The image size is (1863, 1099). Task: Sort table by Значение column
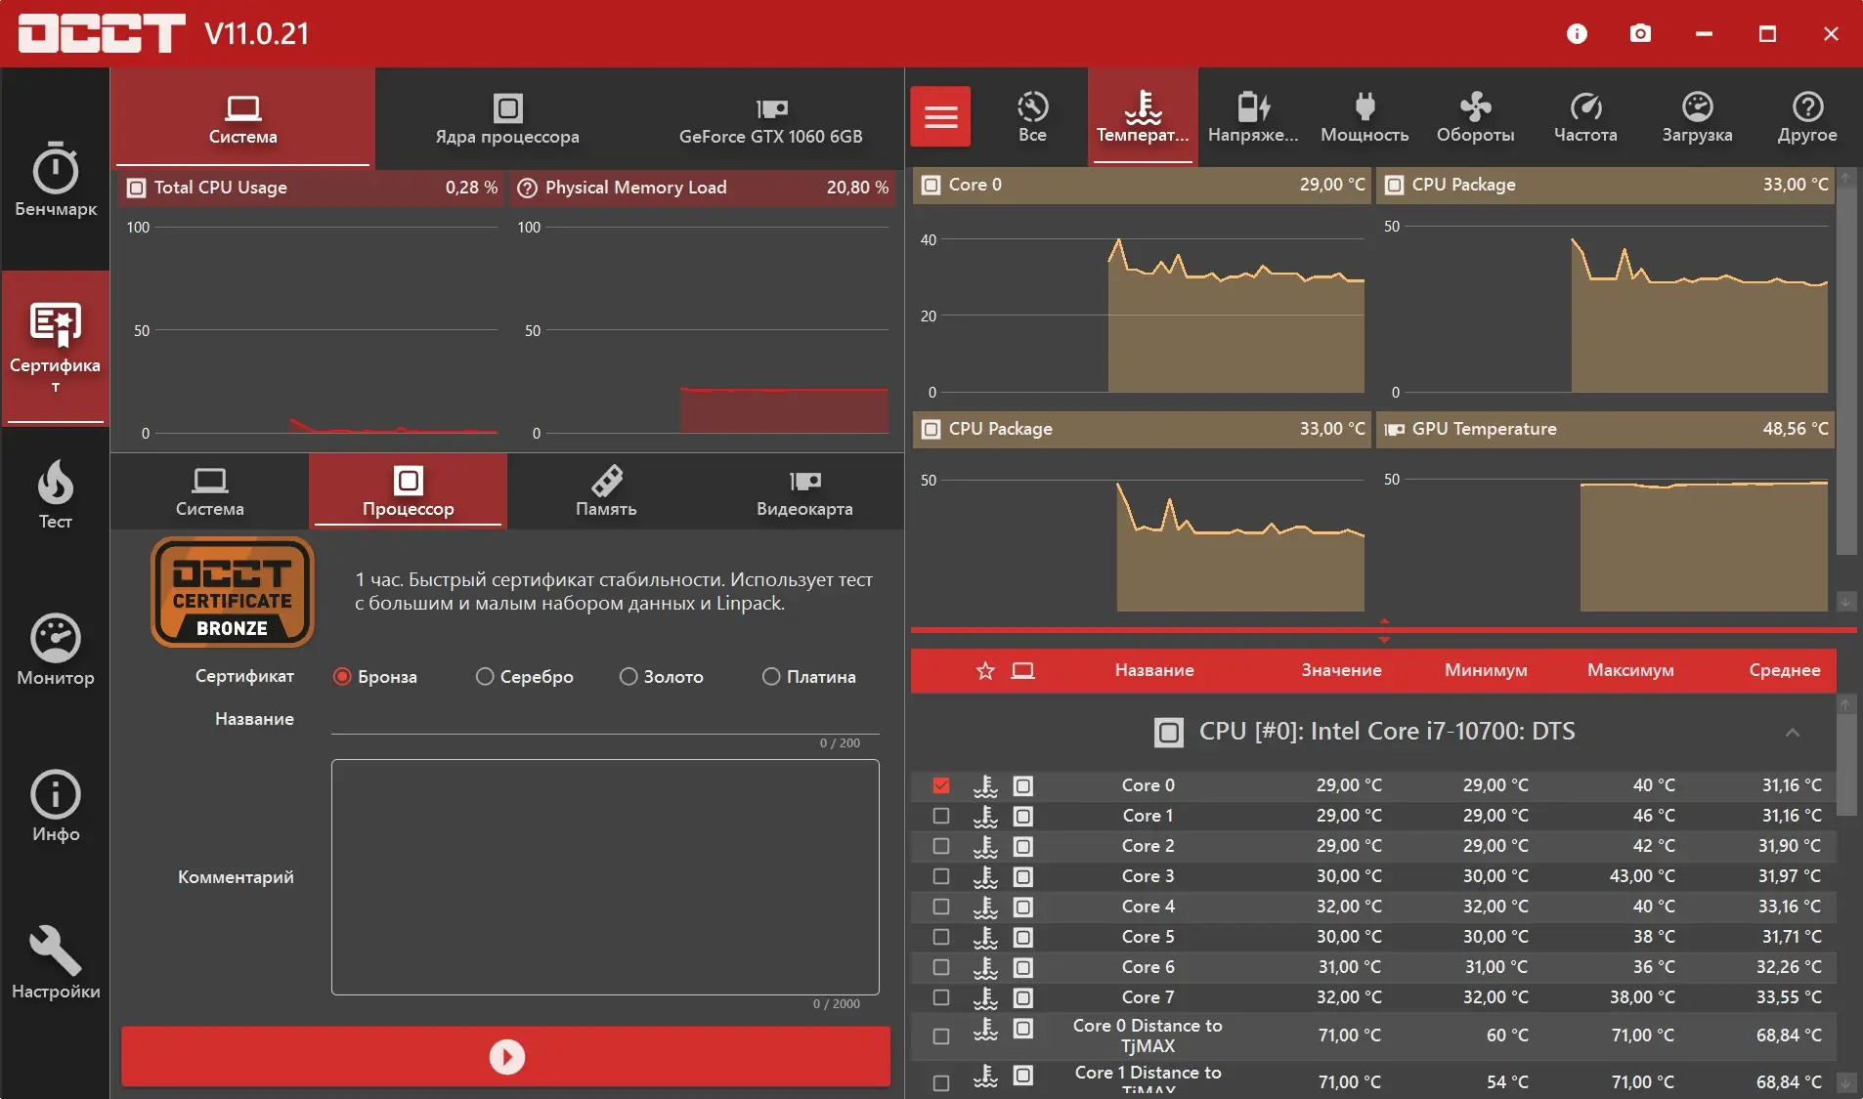coord(1341,671)
